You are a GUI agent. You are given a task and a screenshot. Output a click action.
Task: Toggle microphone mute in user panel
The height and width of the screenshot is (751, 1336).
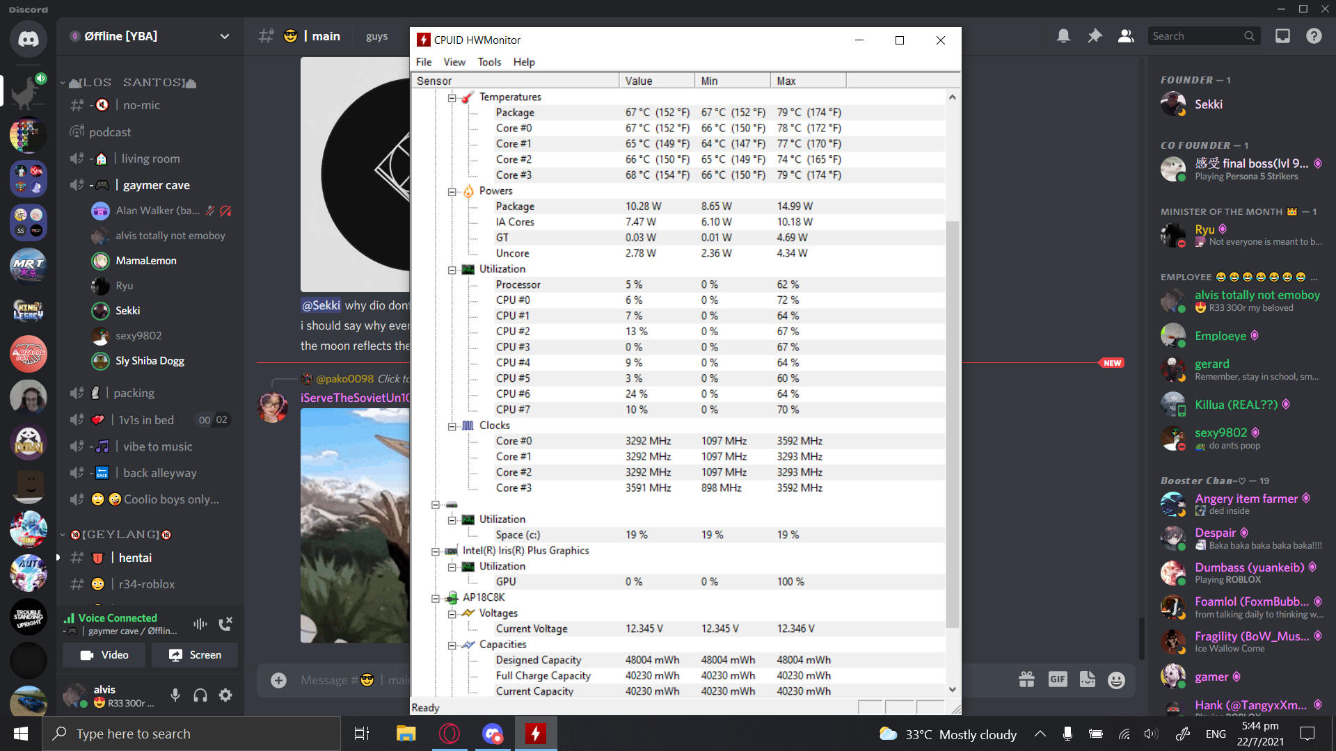click(x=175, y=695)
